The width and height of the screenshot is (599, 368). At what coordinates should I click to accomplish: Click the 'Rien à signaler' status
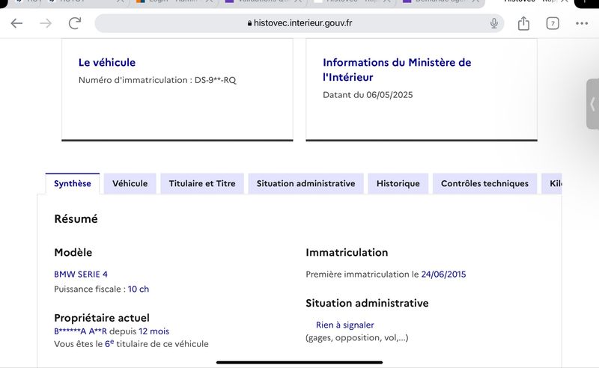[x=345, y=325]
